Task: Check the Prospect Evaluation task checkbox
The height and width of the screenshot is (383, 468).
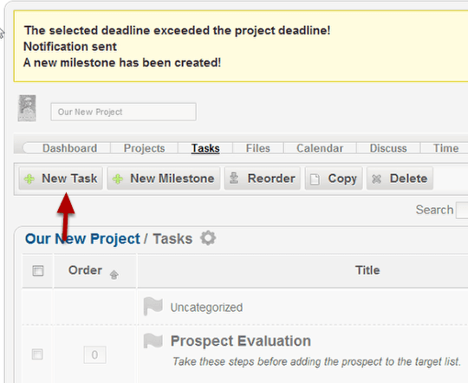Action: pyautogui.click(x=37, y=354)
